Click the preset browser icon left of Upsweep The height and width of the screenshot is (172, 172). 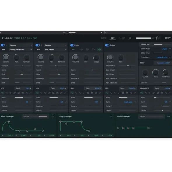point(64,33)
